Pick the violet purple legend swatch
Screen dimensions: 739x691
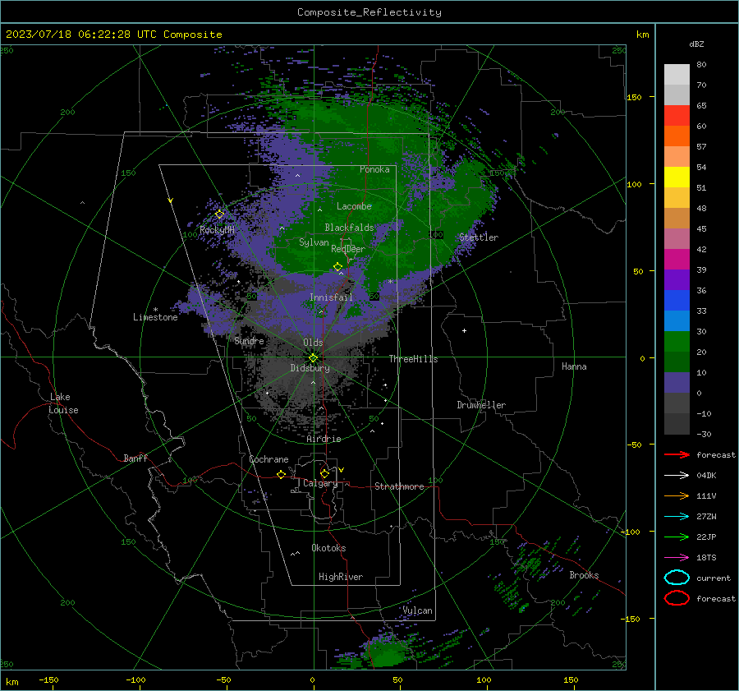click(677, 279)
